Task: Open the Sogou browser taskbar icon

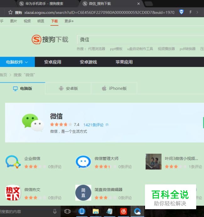Action: (x=137, y=211)
